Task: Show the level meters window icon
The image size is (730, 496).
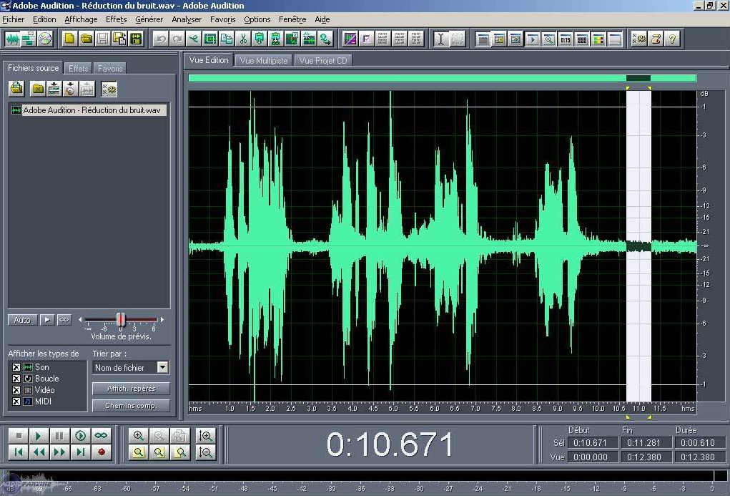Action: pyautogui.click(x=598, y=39)
